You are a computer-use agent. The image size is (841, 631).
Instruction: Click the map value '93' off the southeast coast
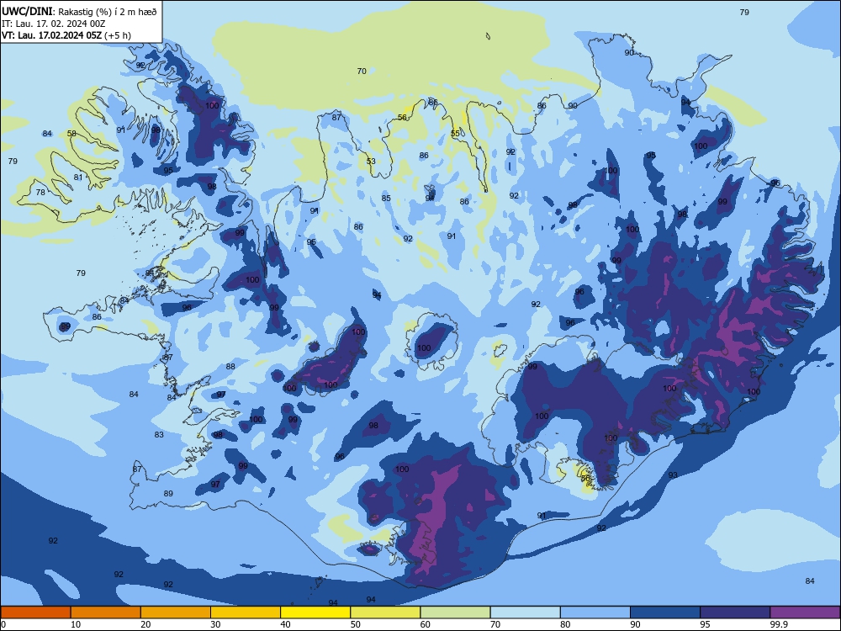(x=673, y=475)
